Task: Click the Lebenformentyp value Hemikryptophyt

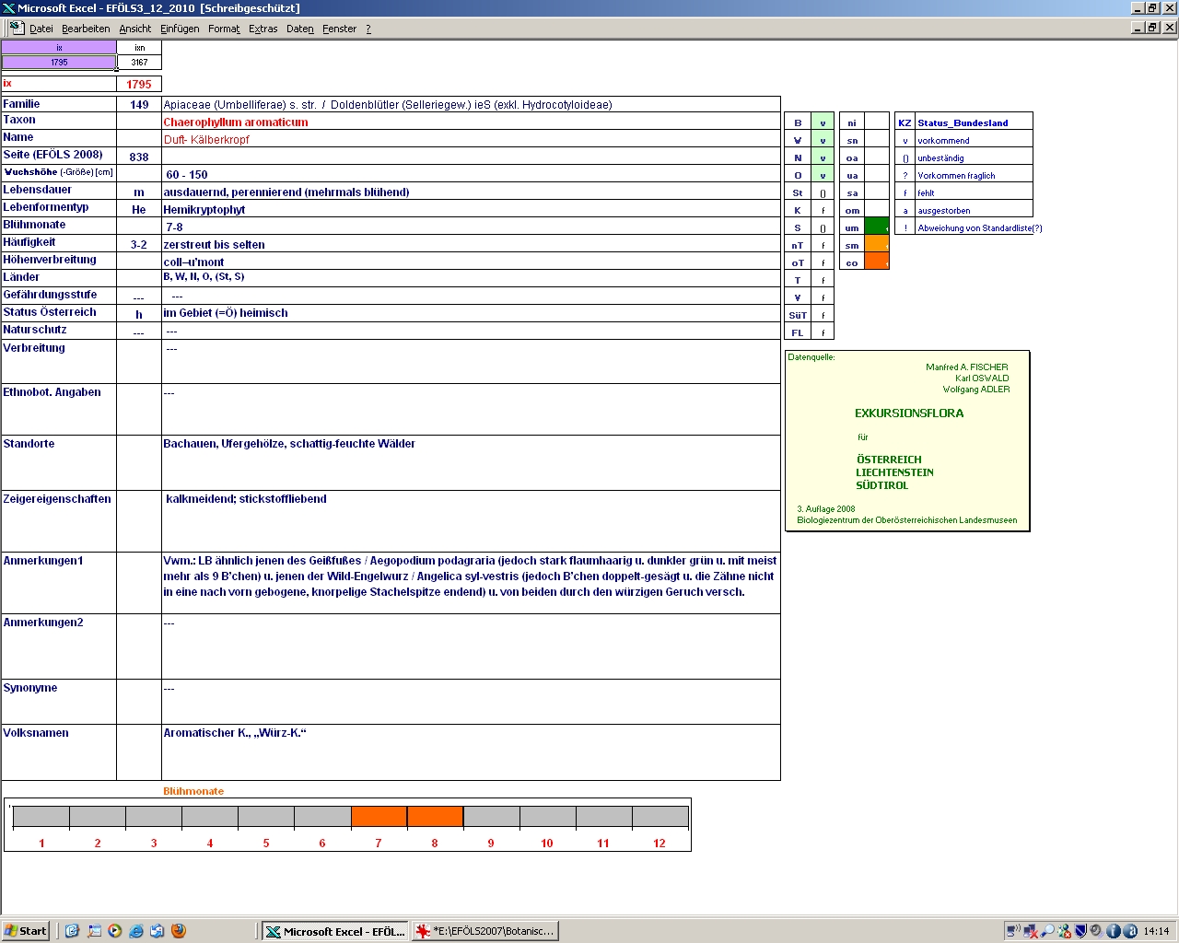Action: pos(204,210)
